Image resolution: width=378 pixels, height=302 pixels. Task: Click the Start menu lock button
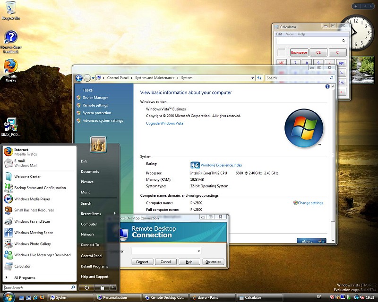point(101,287)
